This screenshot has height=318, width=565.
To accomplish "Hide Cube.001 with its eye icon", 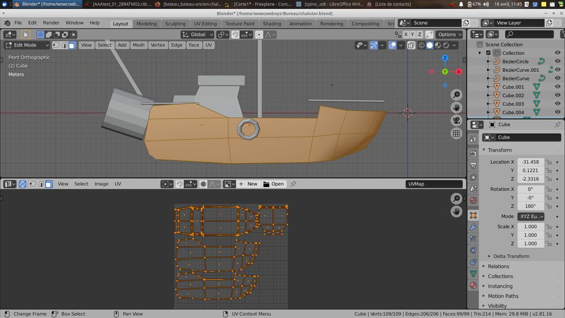I will 558,87.
